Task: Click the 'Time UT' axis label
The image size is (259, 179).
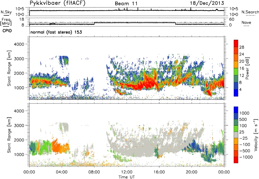Action: tap(127, 177)
